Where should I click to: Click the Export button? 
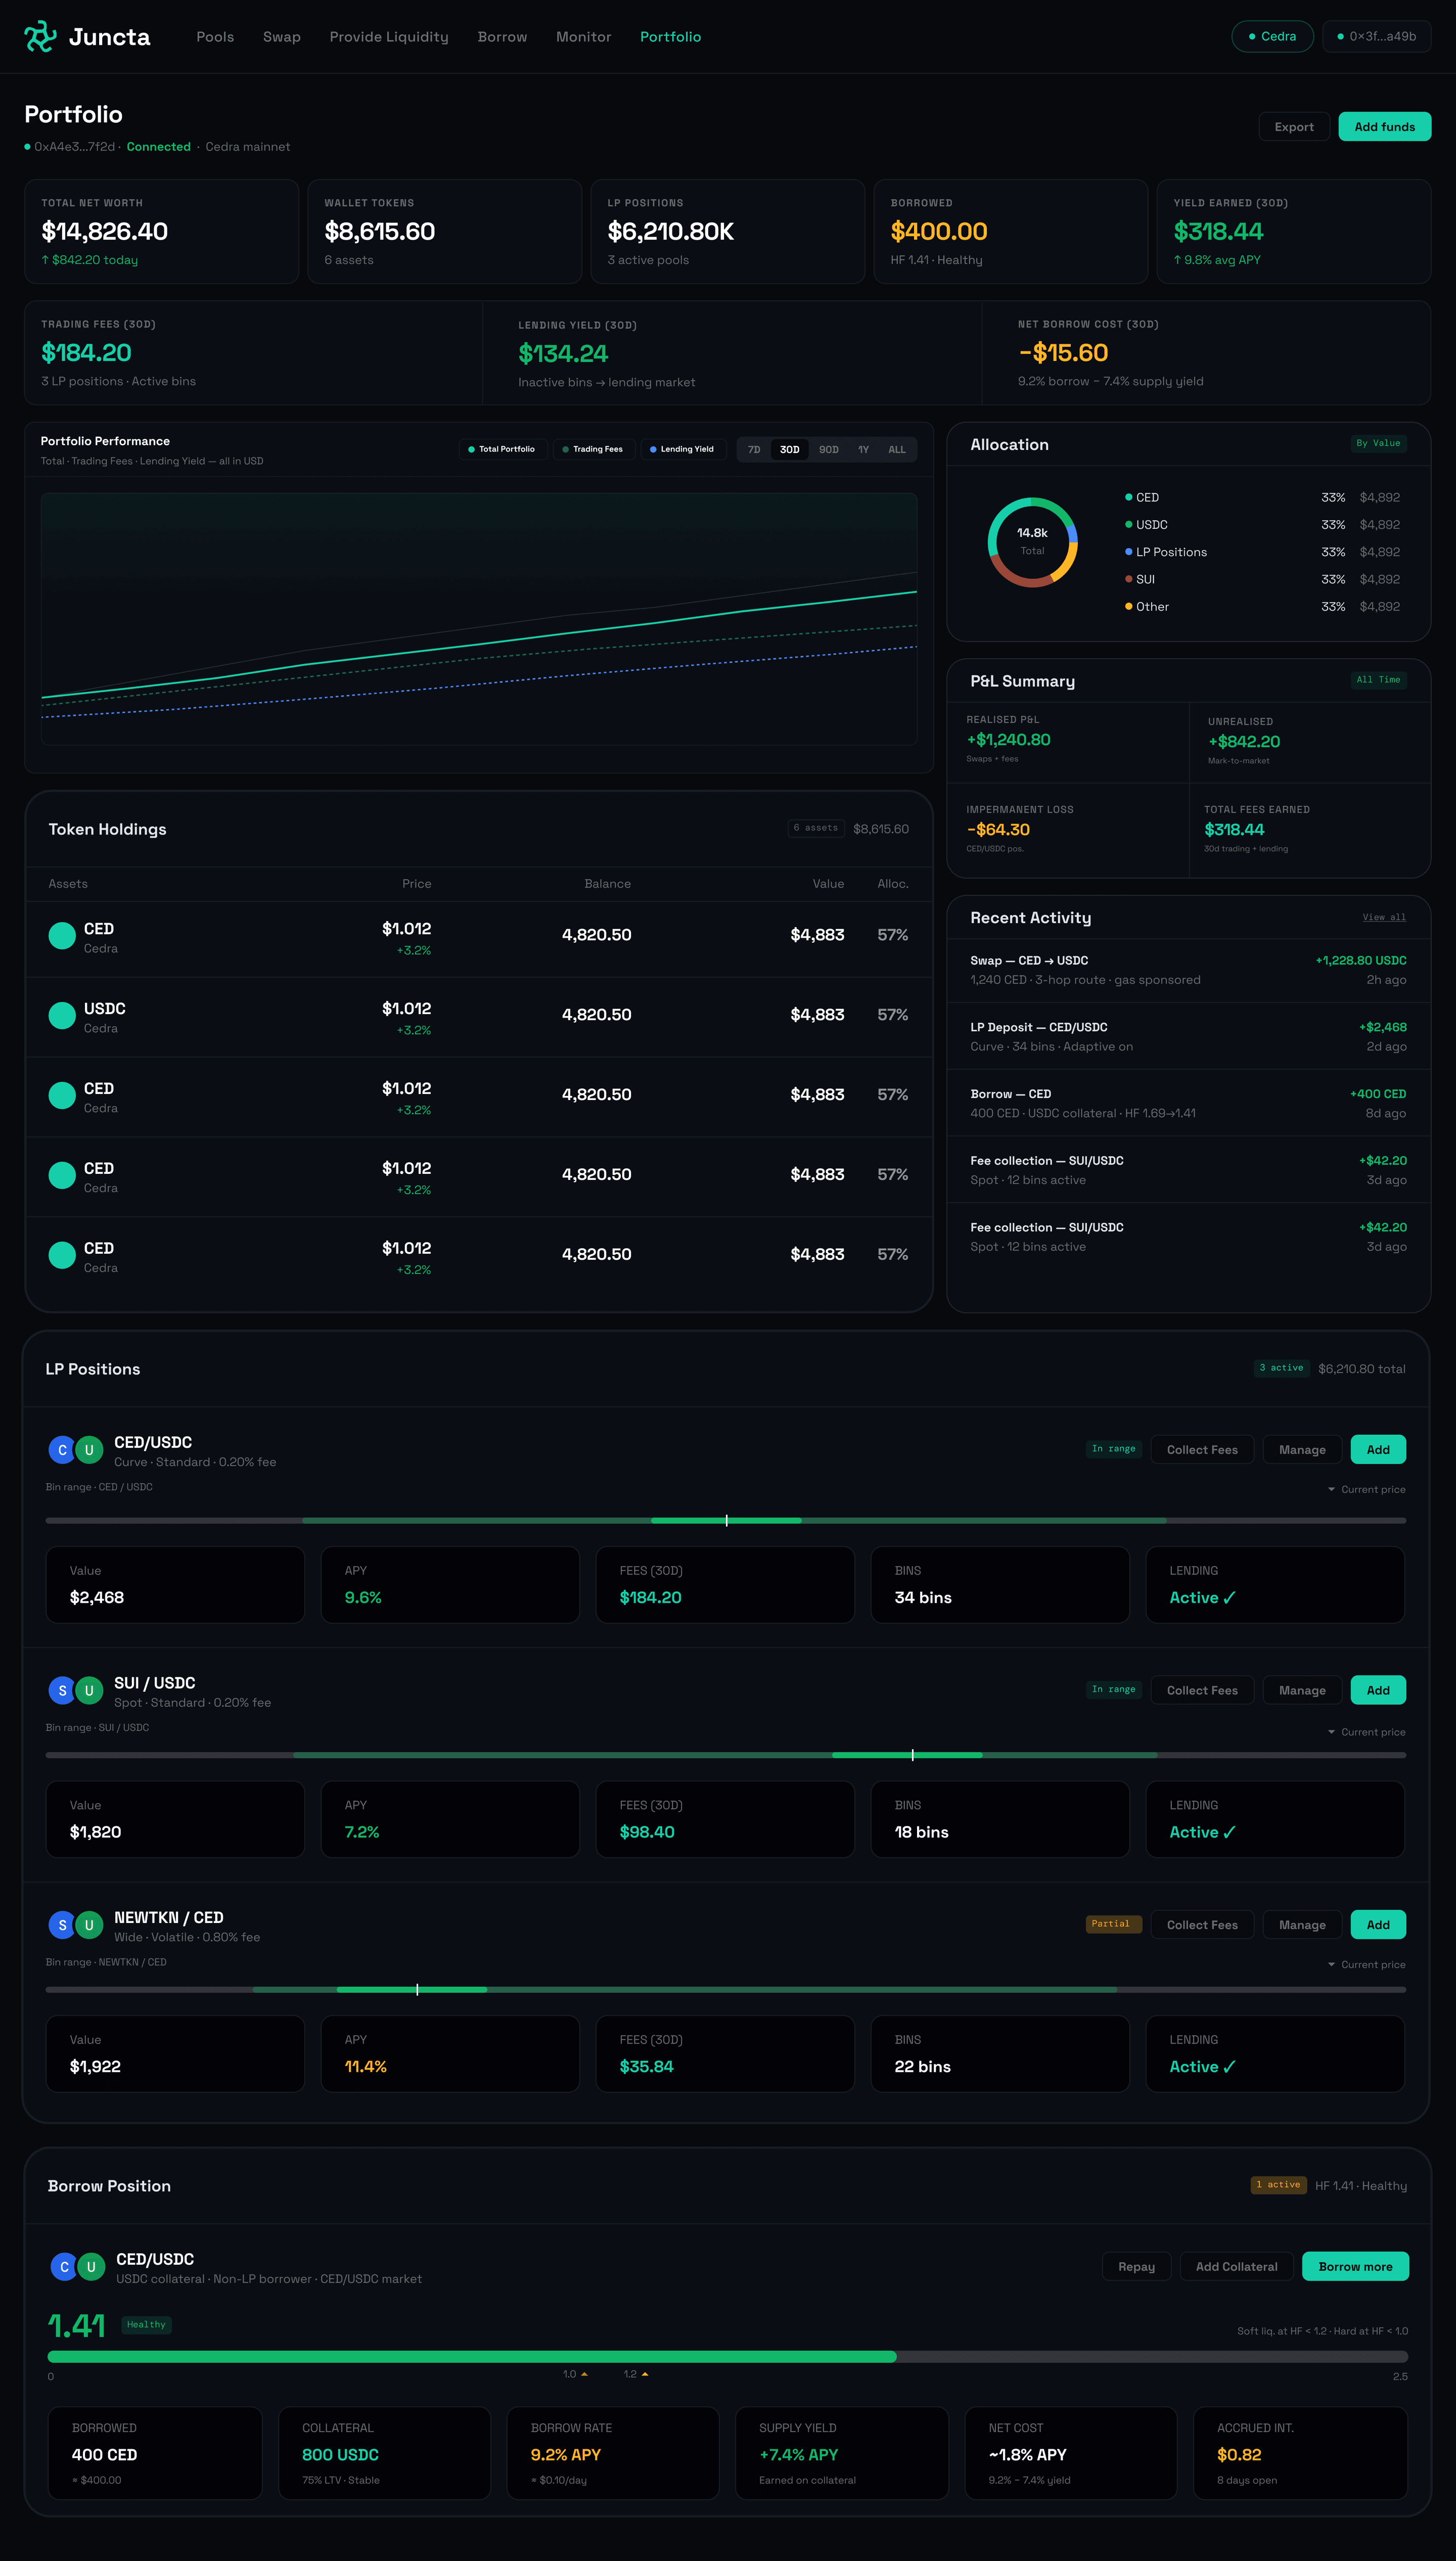[1294, 127]
